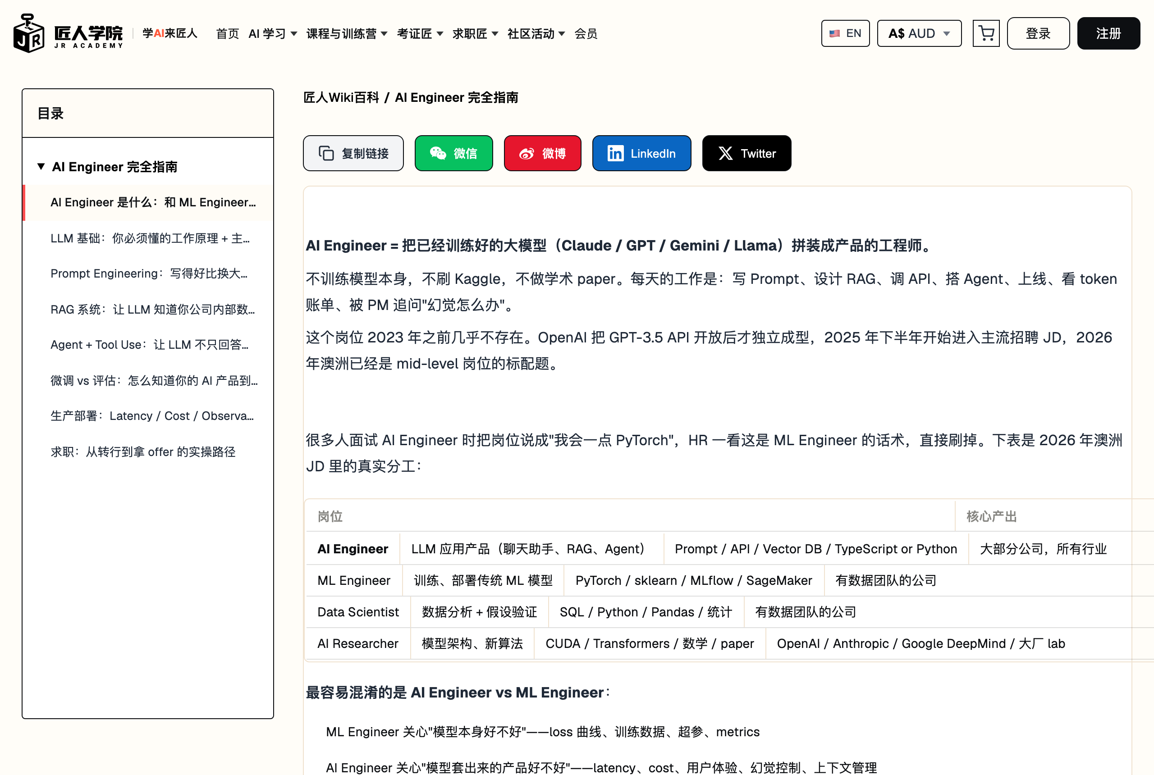Expand the 社区活动 dropdown menu

coord(536,34)
